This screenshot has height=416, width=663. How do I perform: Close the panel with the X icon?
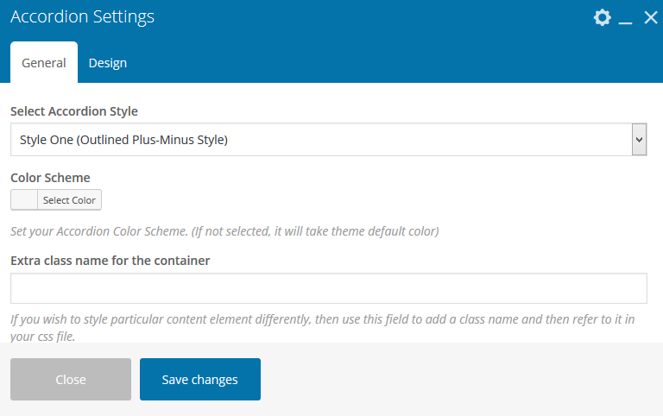pos(651,17)
